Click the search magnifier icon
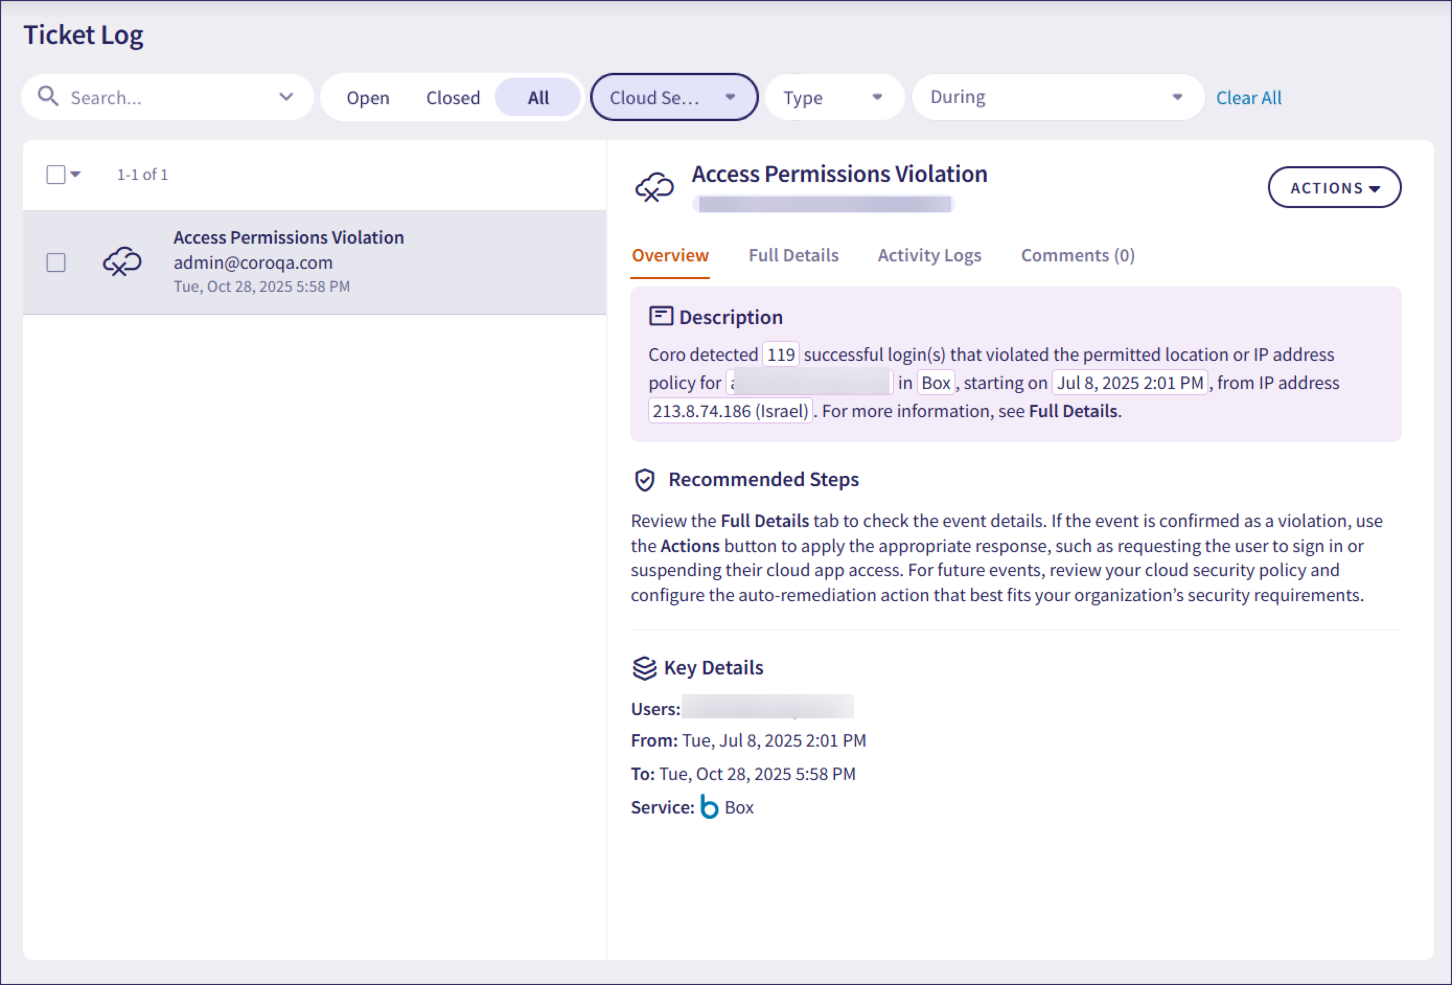The image size is (1452, 985). point(48,97)
